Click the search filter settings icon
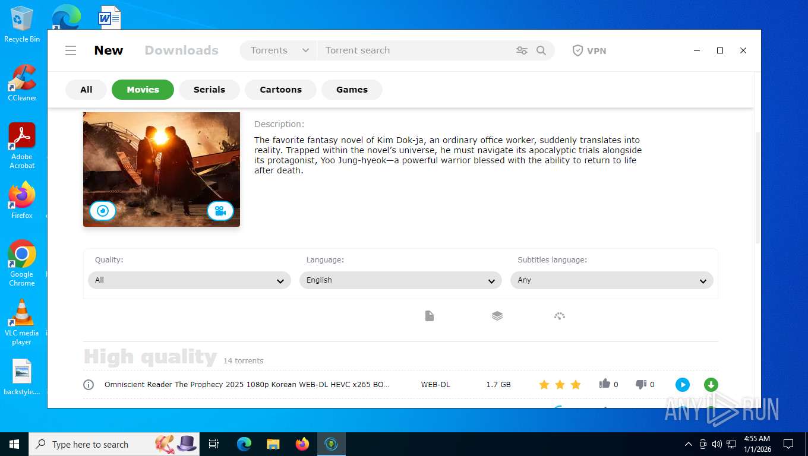The width and height of the screenshot is (808, 456). [x=522, y=50]
